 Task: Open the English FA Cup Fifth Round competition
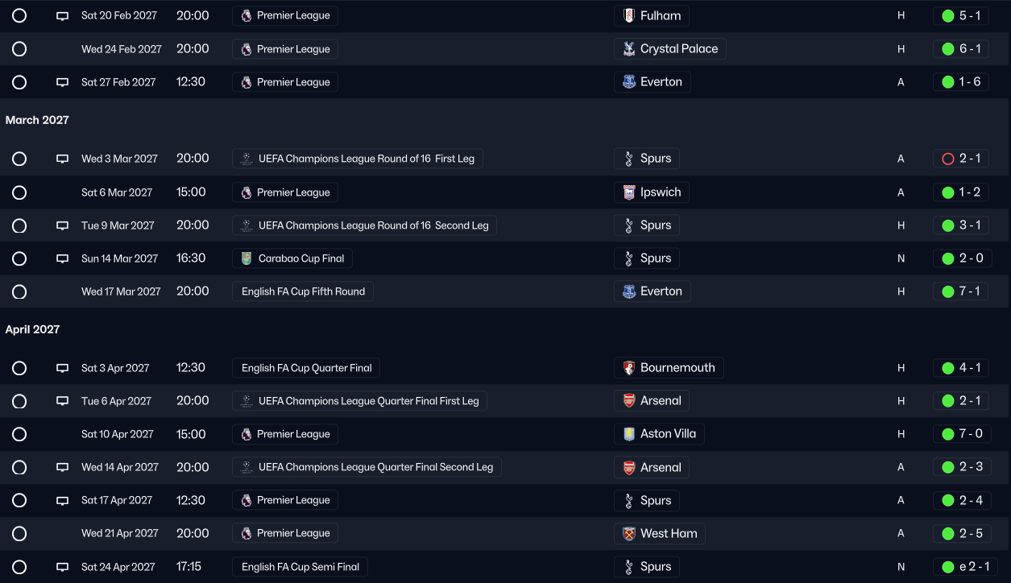tap(303, 291)
